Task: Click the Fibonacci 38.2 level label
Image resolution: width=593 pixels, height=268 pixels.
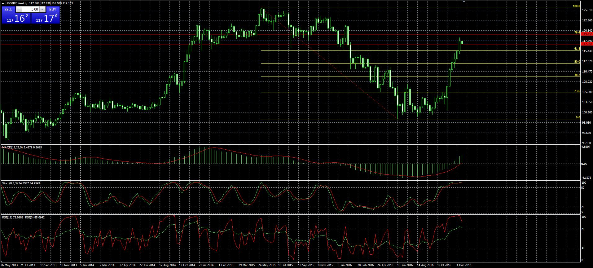Action: [x=577, y=75]
